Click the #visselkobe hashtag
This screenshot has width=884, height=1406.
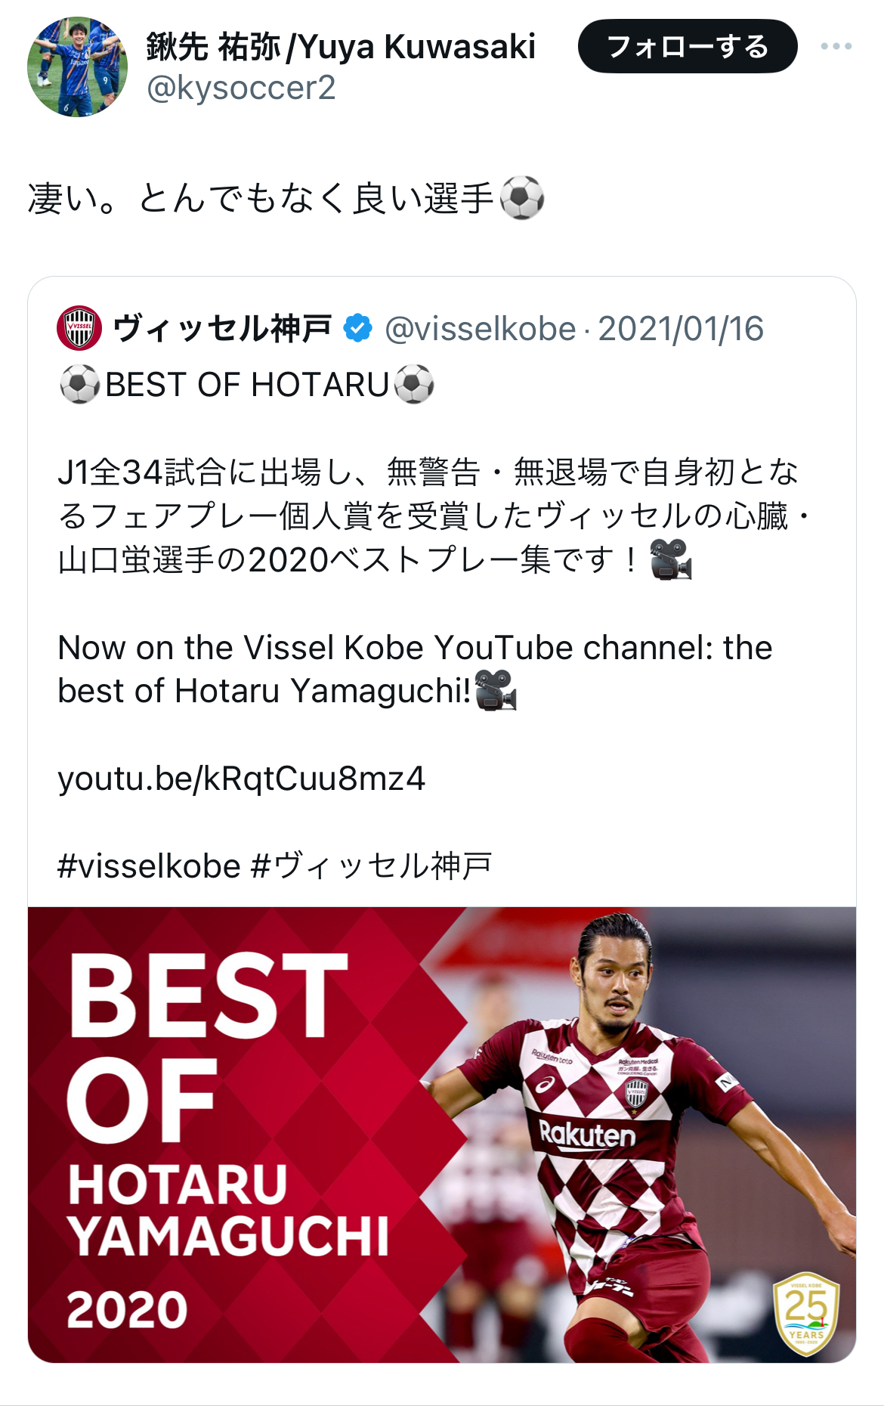[149, 866]
